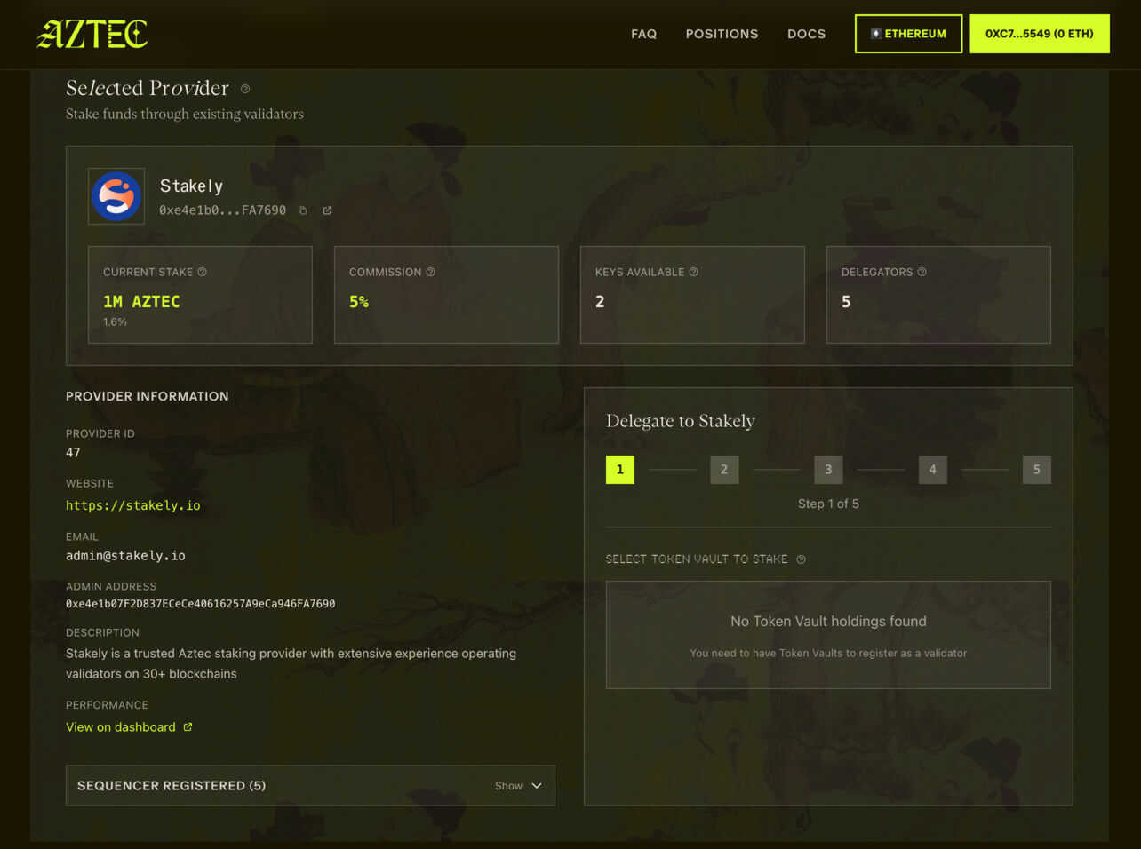Click help icon next to Selected Provider
This screenshot has width=1141, height=849.
point(245,89)
